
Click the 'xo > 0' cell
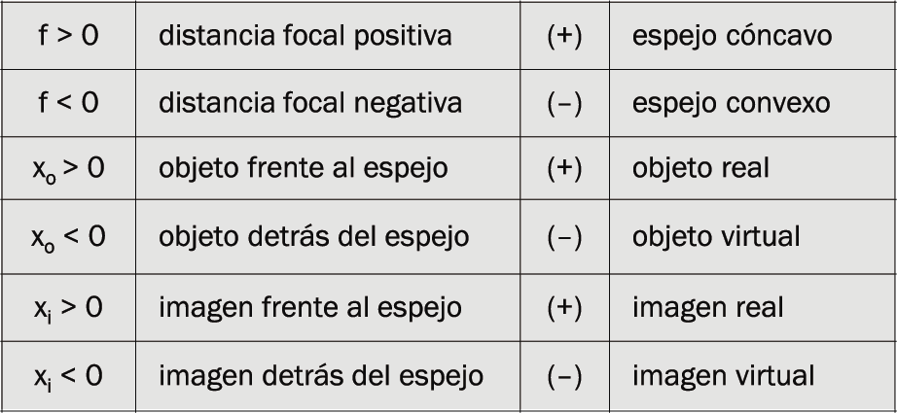pos(69,170)
